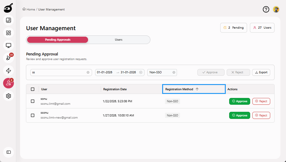286x162 pixels.
Task: Select all rows with the header checkbox
Action: [33, 89]
